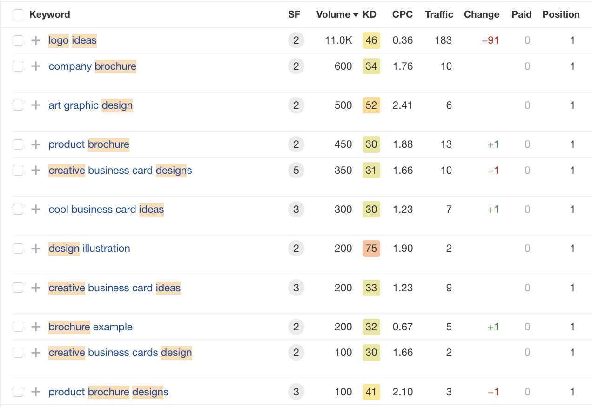592x407 pixels.
Task: Open the 'design illustration' keyword link
Action: [89, 249]
